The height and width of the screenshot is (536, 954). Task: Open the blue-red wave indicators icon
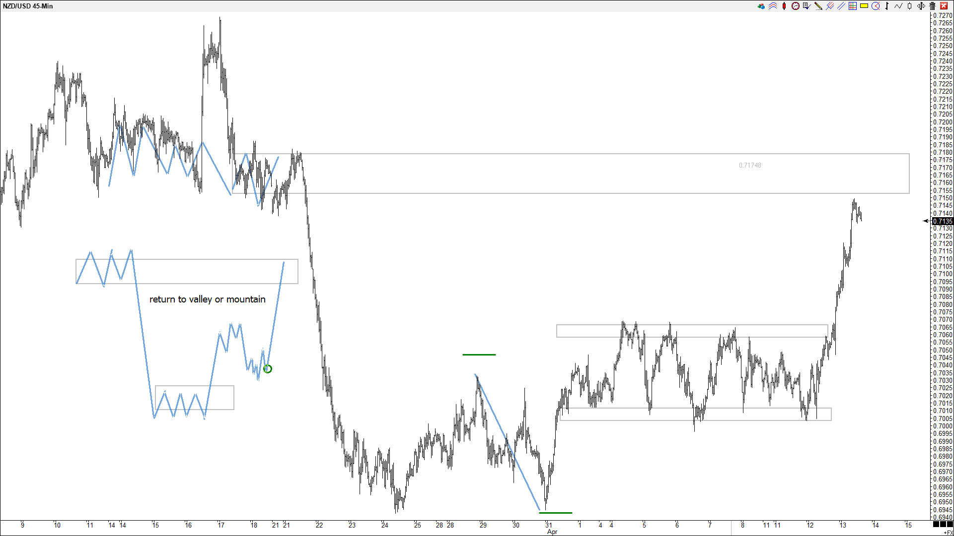(x=773, y=6)
